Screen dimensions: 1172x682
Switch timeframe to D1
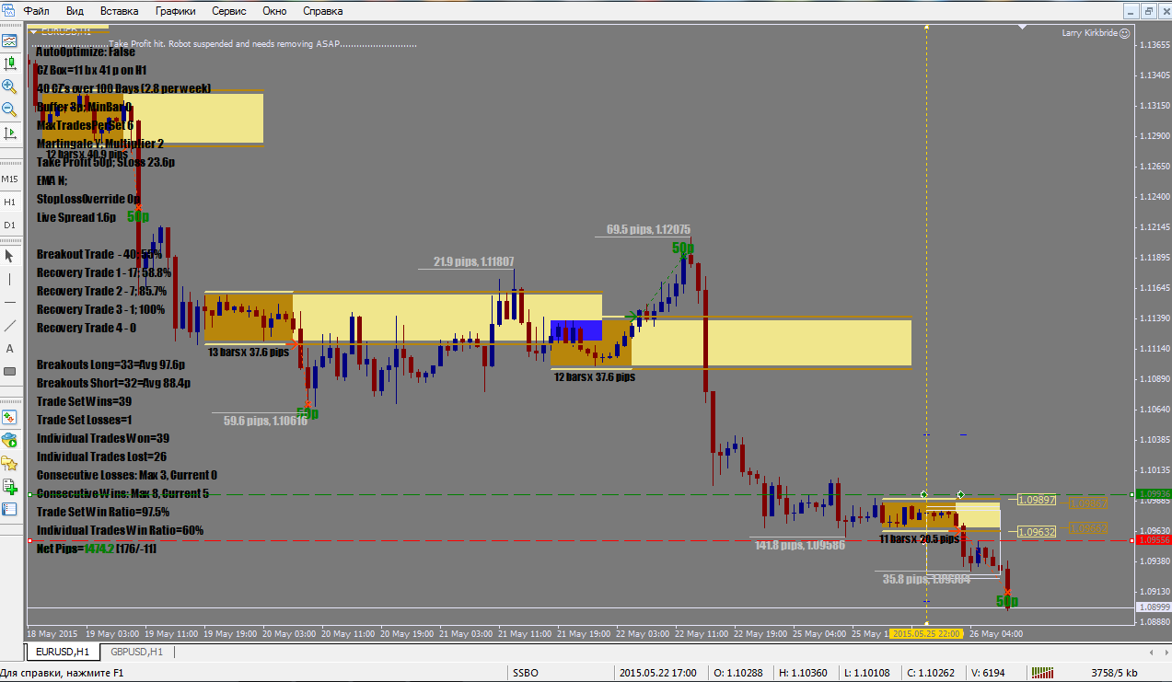(10, 225)
